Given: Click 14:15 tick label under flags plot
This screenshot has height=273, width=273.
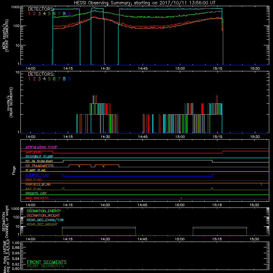Looking at the screenshot, I should coord(68,205).
